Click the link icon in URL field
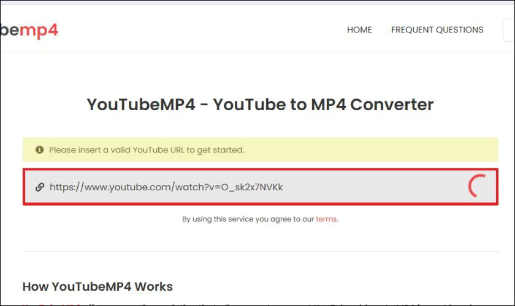The width and height of the screenshot is (515, 306). click(x=40, y=187)
